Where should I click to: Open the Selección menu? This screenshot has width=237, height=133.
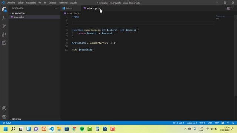(x=31, y=3)
